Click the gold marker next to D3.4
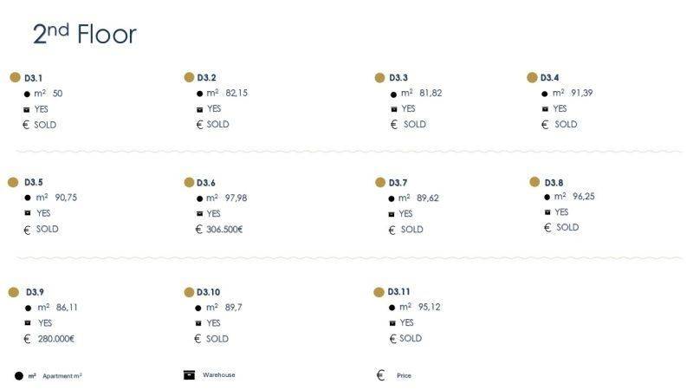The image size is (693, 390). click(x=532, y=77)
